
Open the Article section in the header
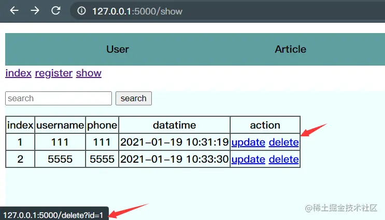(291, 49)
